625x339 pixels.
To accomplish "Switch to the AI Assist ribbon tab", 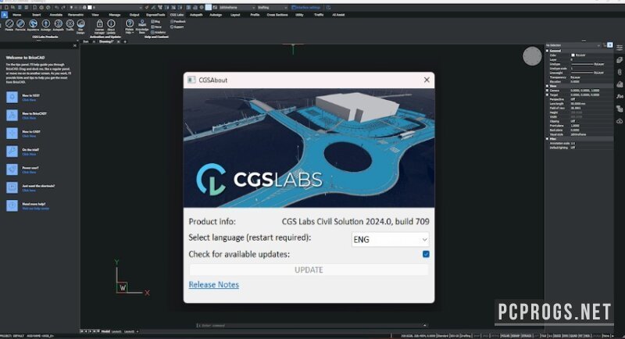I will (x=338, y=15).
